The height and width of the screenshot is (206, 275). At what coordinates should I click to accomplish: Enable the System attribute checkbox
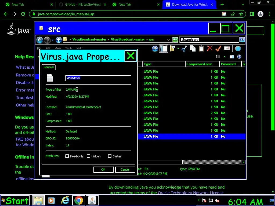tap(110, 156)
